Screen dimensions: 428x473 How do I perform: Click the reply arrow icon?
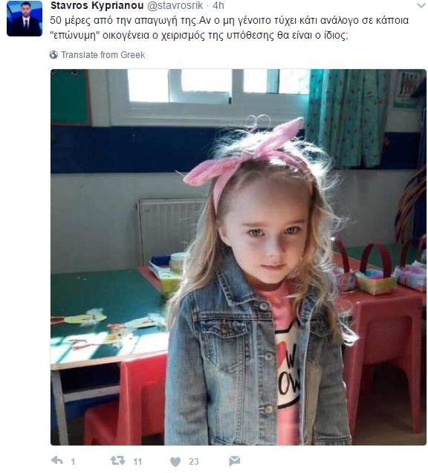pyautogui.click(x=57, y=460)
